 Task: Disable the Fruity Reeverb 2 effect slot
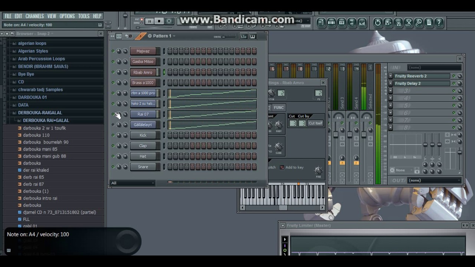(x=453, y=76)
